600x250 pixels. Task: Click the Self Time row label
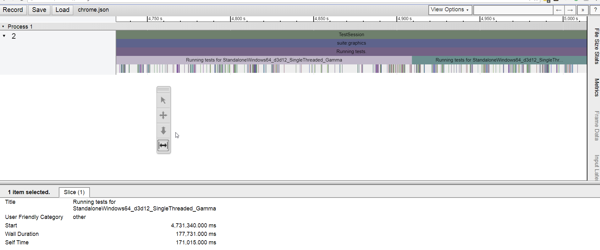pyautogui.click(x=17, y=242)
